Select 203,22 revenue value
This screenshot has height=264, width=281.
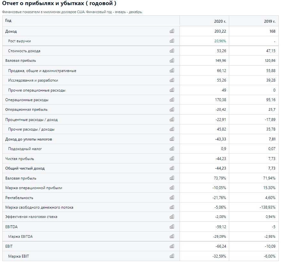point(220,31)
